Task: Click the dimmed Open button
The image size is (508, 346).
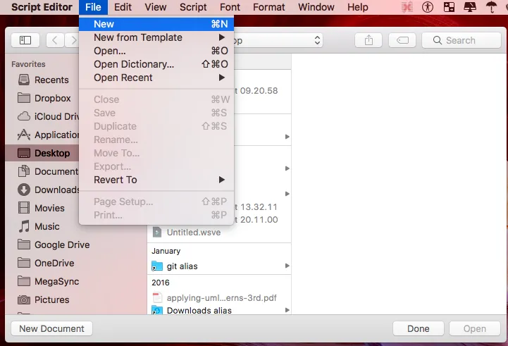Action: [475, 328]
